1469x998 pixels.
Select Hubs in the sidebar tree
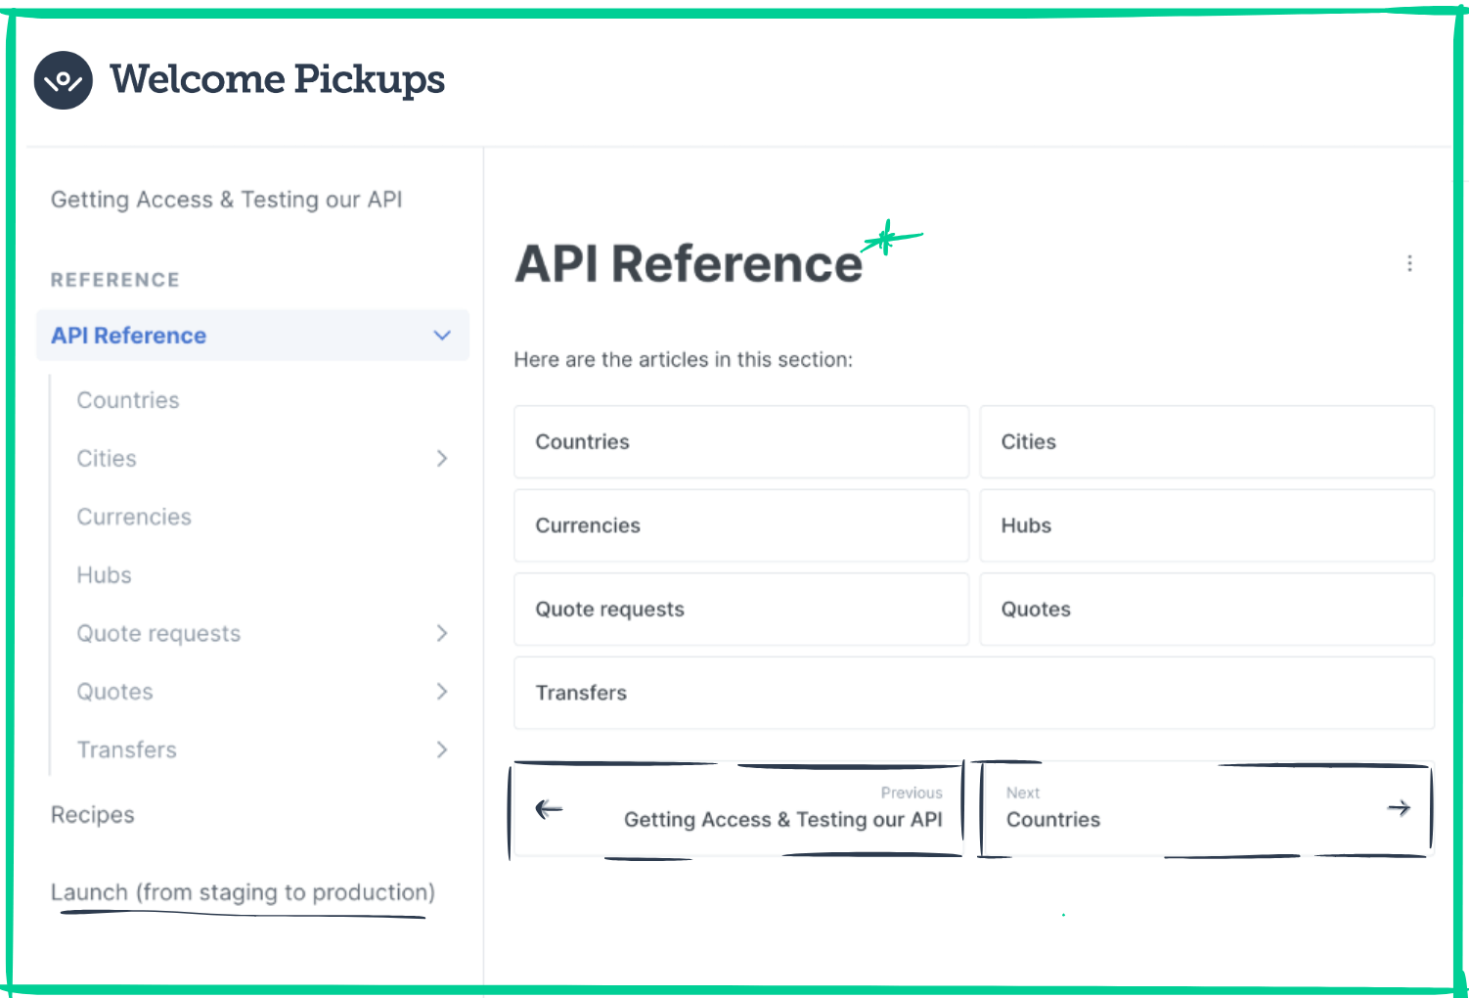[x=104, y=575]
